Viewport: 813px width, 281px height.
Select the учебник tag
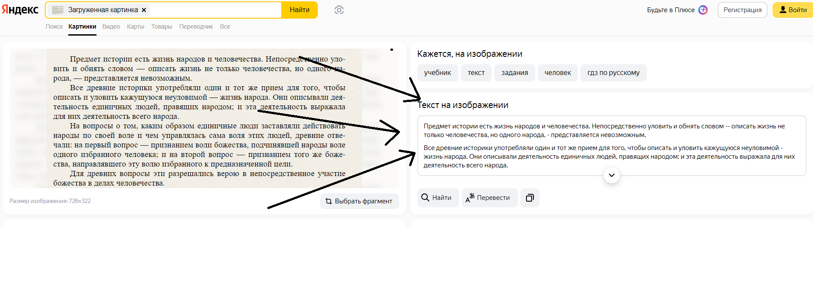tap(437, 73)
